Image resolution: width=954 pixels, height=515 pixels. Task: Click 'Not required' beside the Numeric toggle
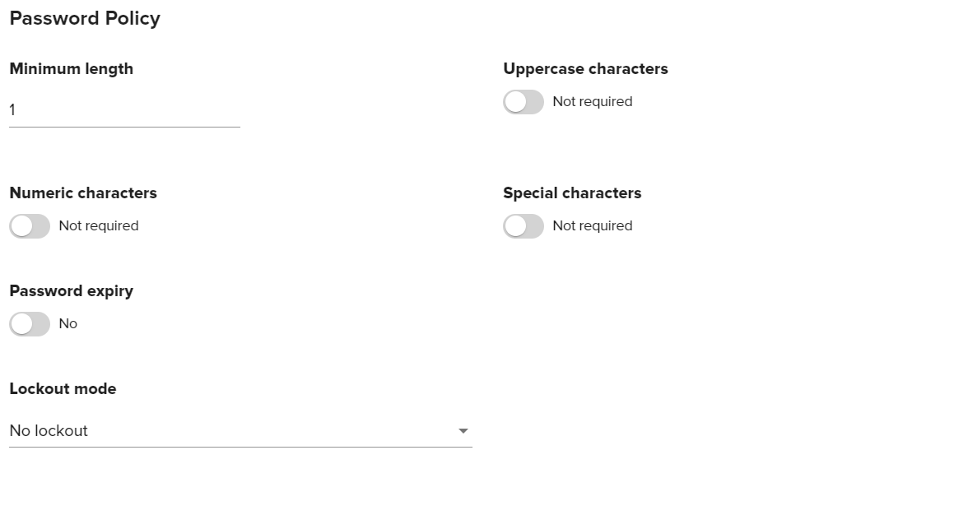coord(99,226)
